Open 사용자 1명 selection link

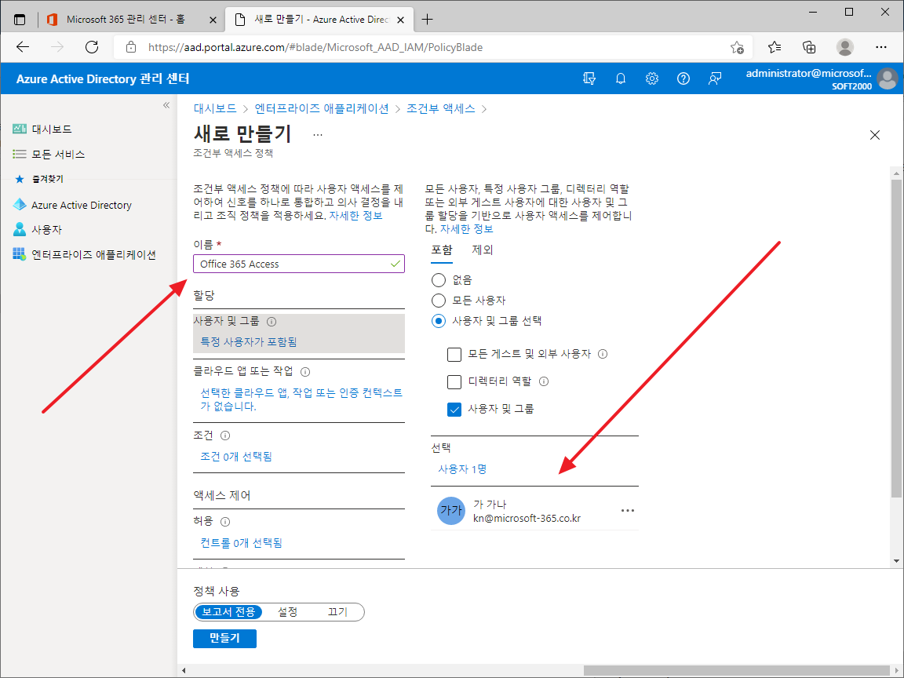point(462,469)
